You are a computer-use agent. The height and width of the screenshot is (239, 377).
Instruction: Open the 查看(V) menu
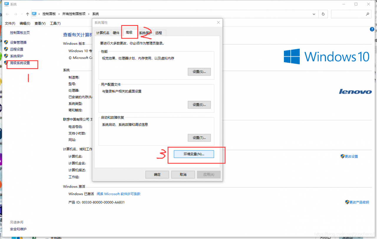pyautogui.click(x=40, y=23)
